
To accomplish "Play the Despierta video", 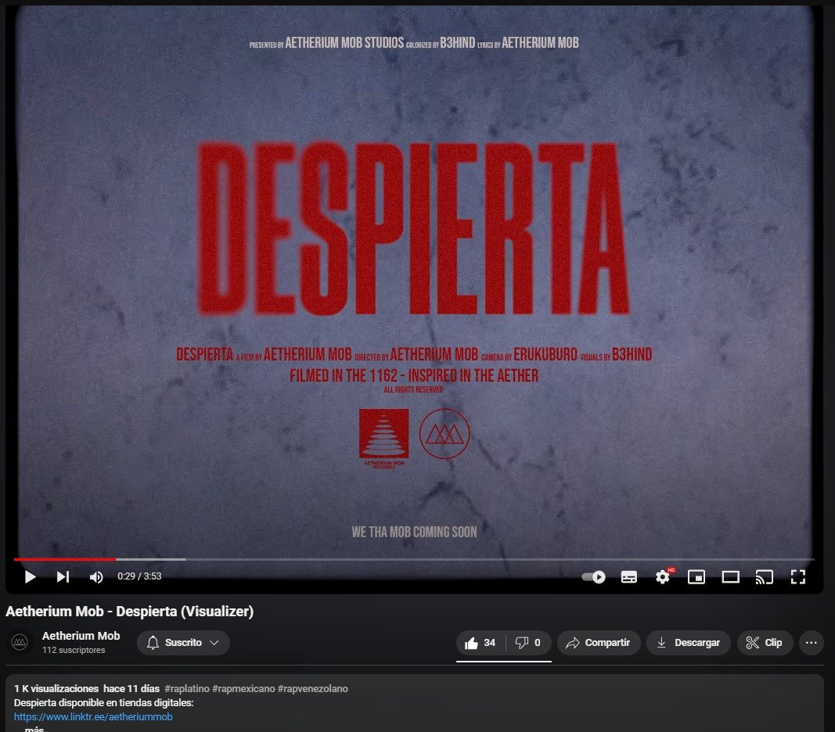I will 30,576.
